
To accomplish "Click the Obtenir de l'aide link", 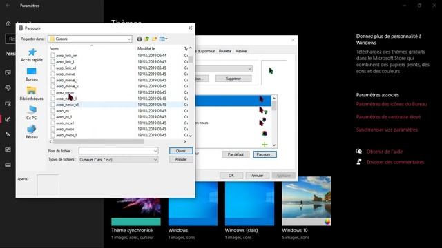I will 385,152.
